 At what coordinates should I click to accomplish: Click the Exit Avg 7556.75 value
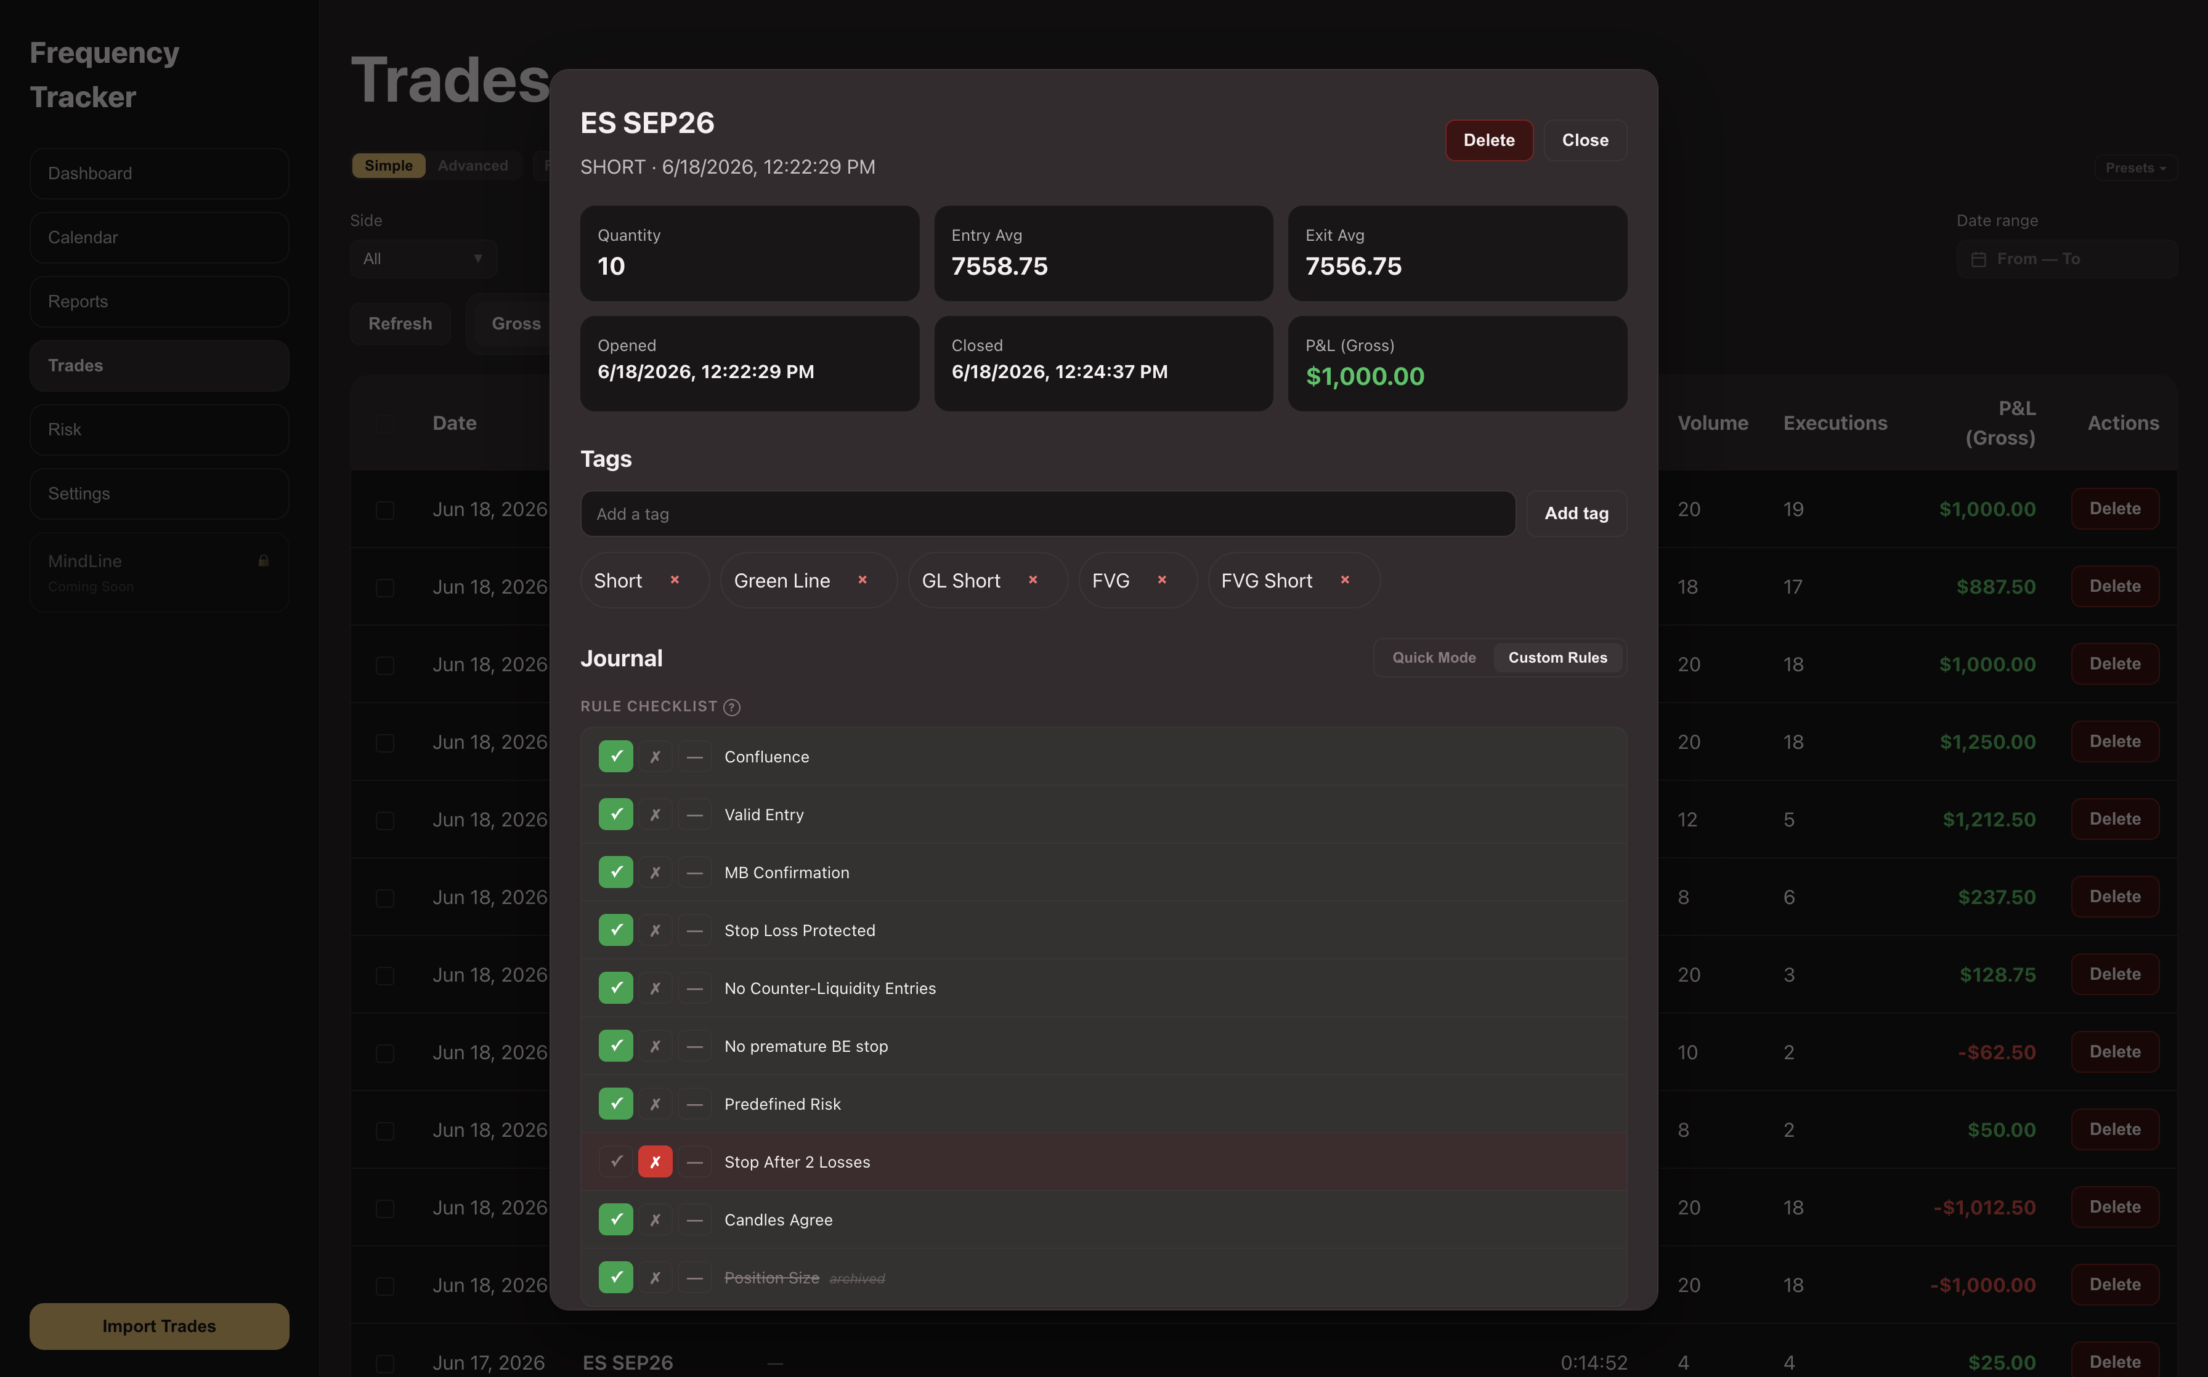(1354, 266)
